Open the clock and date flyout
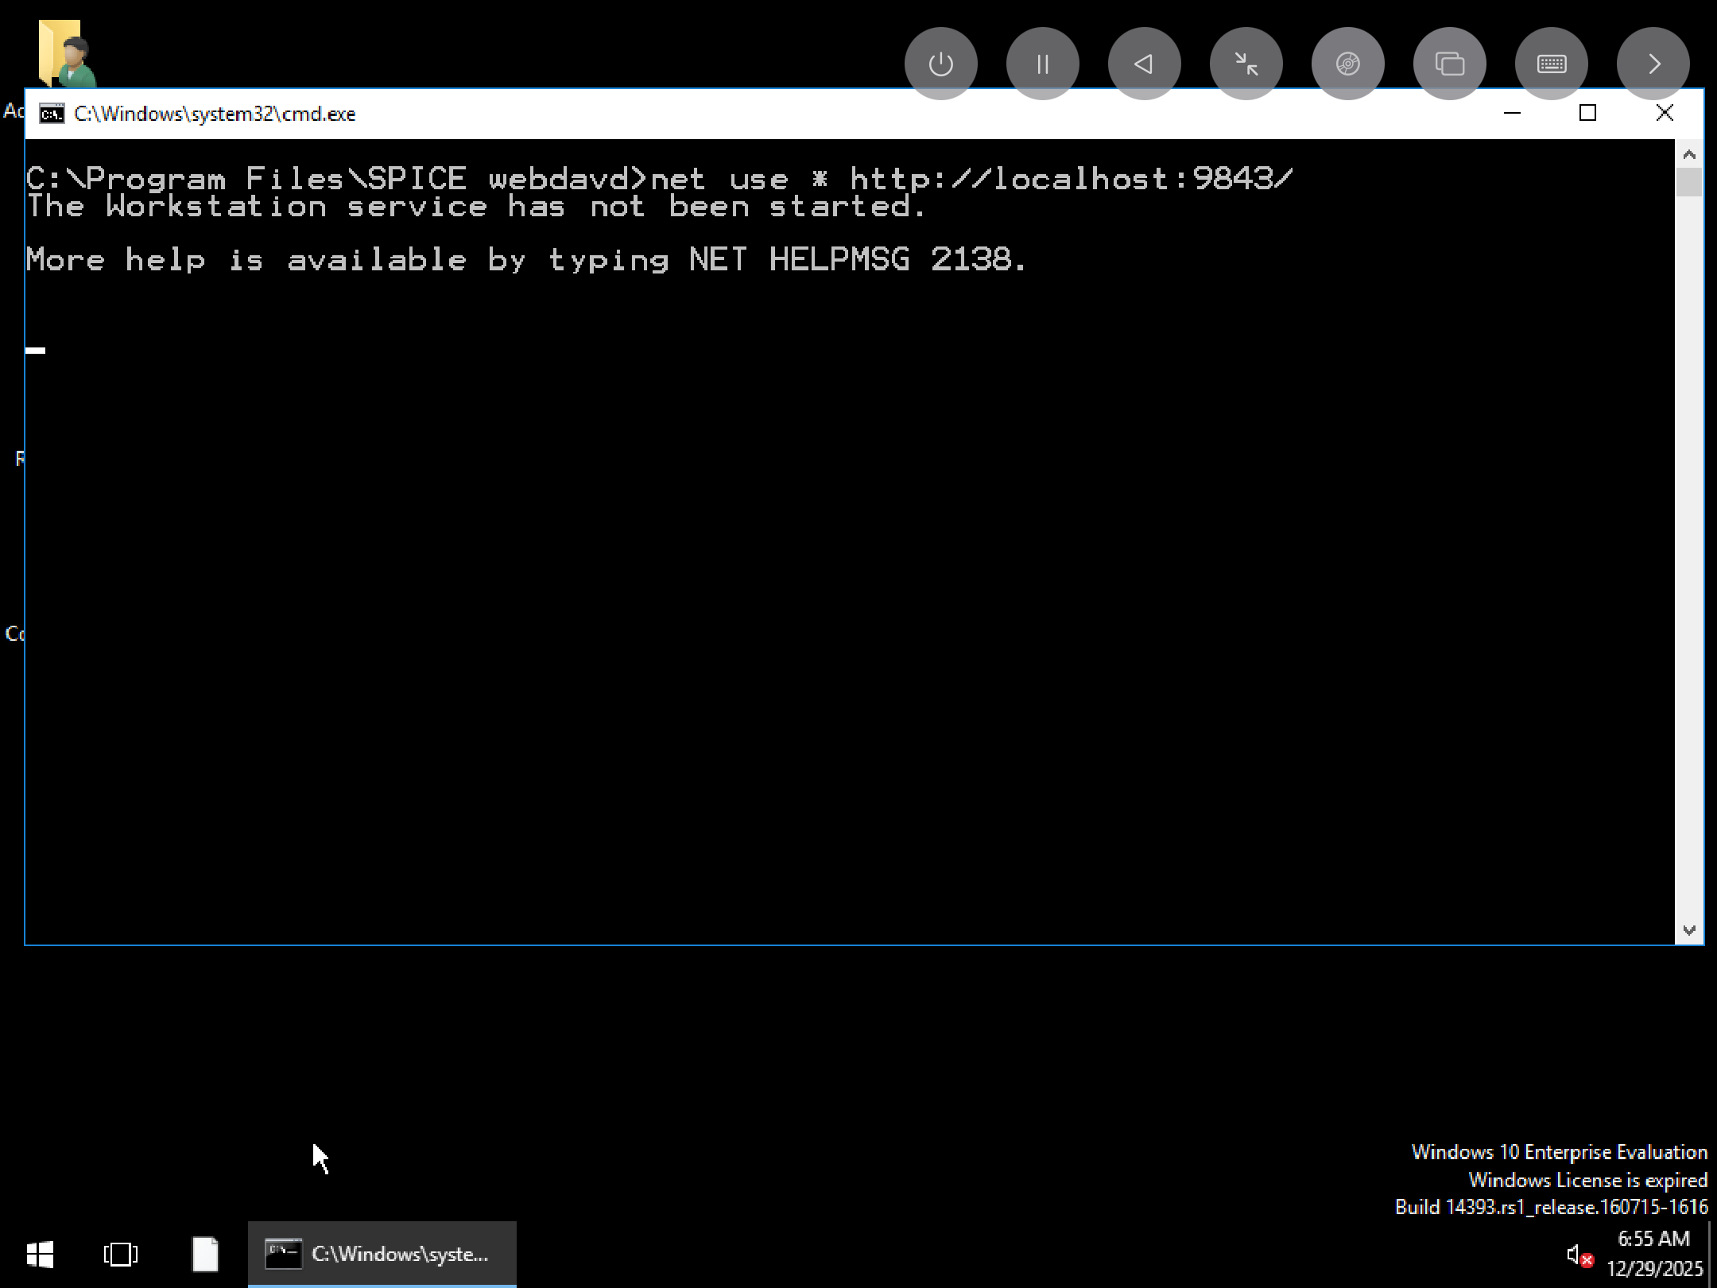 1653,1253
